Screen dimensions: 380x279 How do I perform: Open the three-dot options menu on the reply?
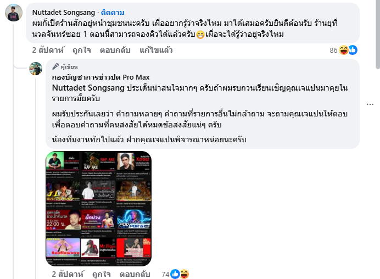[370, 104]
